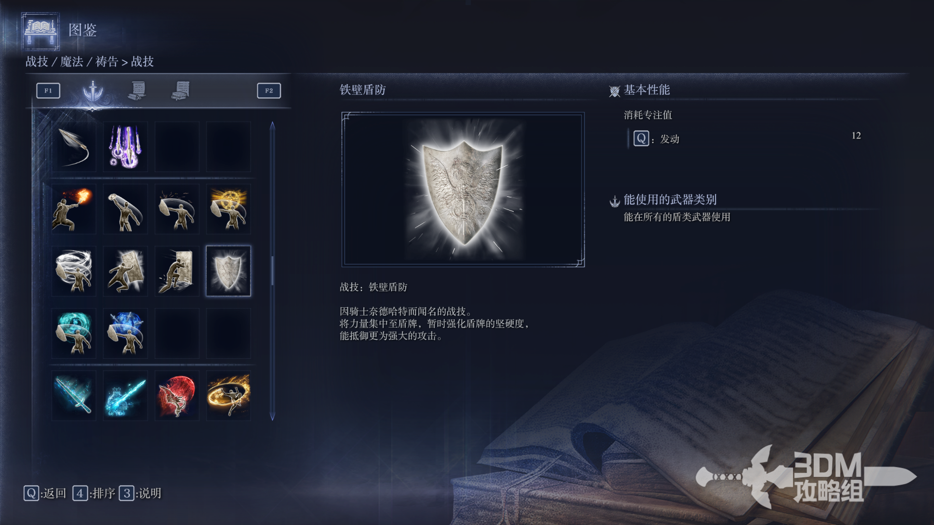Select the golden shield parry skill icon
The image size is (934, 525).
[228, 209]
